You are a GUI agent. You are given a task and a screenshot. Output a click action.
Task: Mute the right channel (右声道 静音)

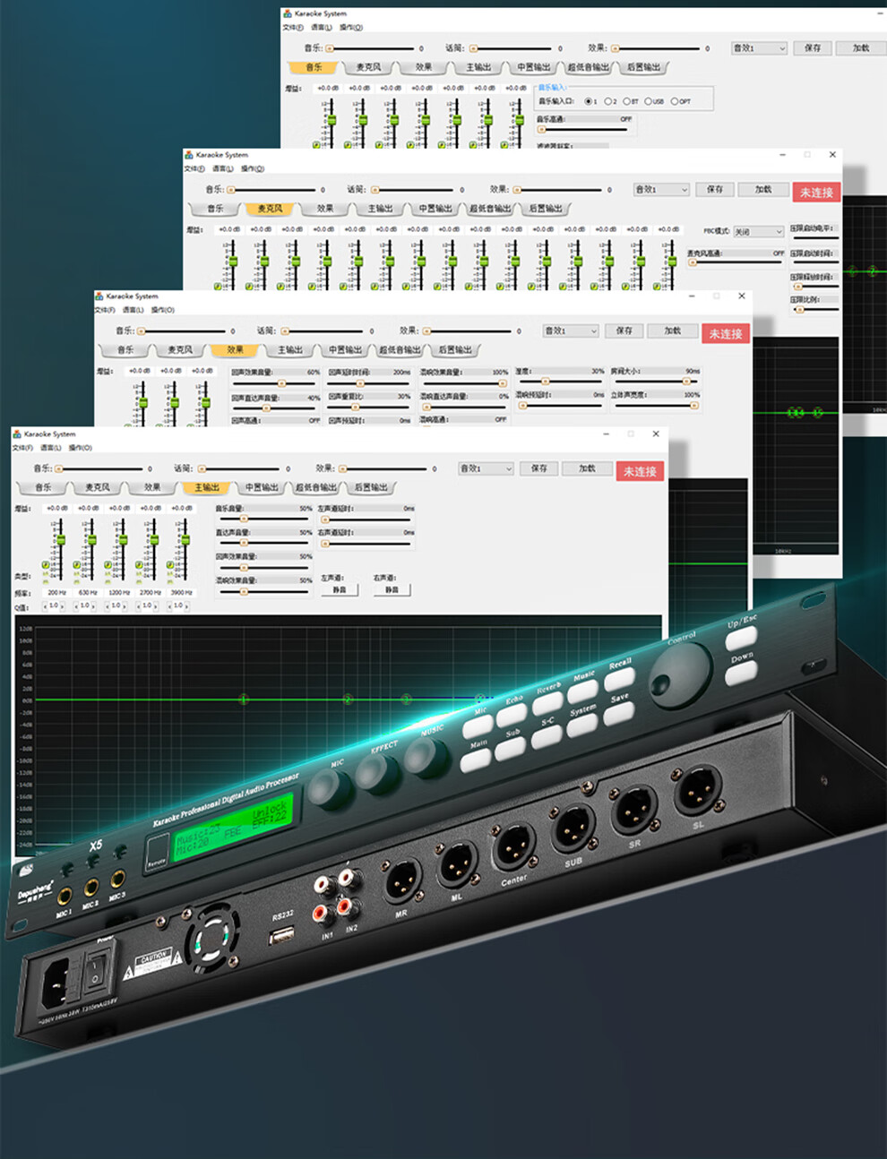pyautogui.click(x=392, y=590)
